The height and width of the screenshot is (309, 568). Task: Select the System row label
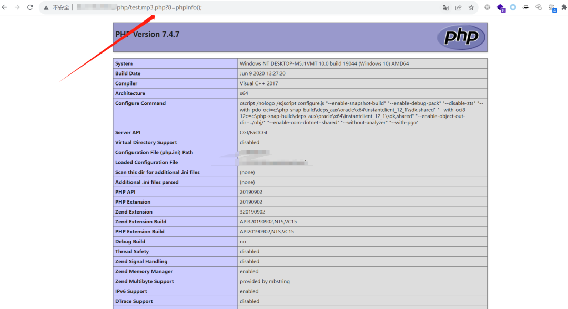pos(124,63)
